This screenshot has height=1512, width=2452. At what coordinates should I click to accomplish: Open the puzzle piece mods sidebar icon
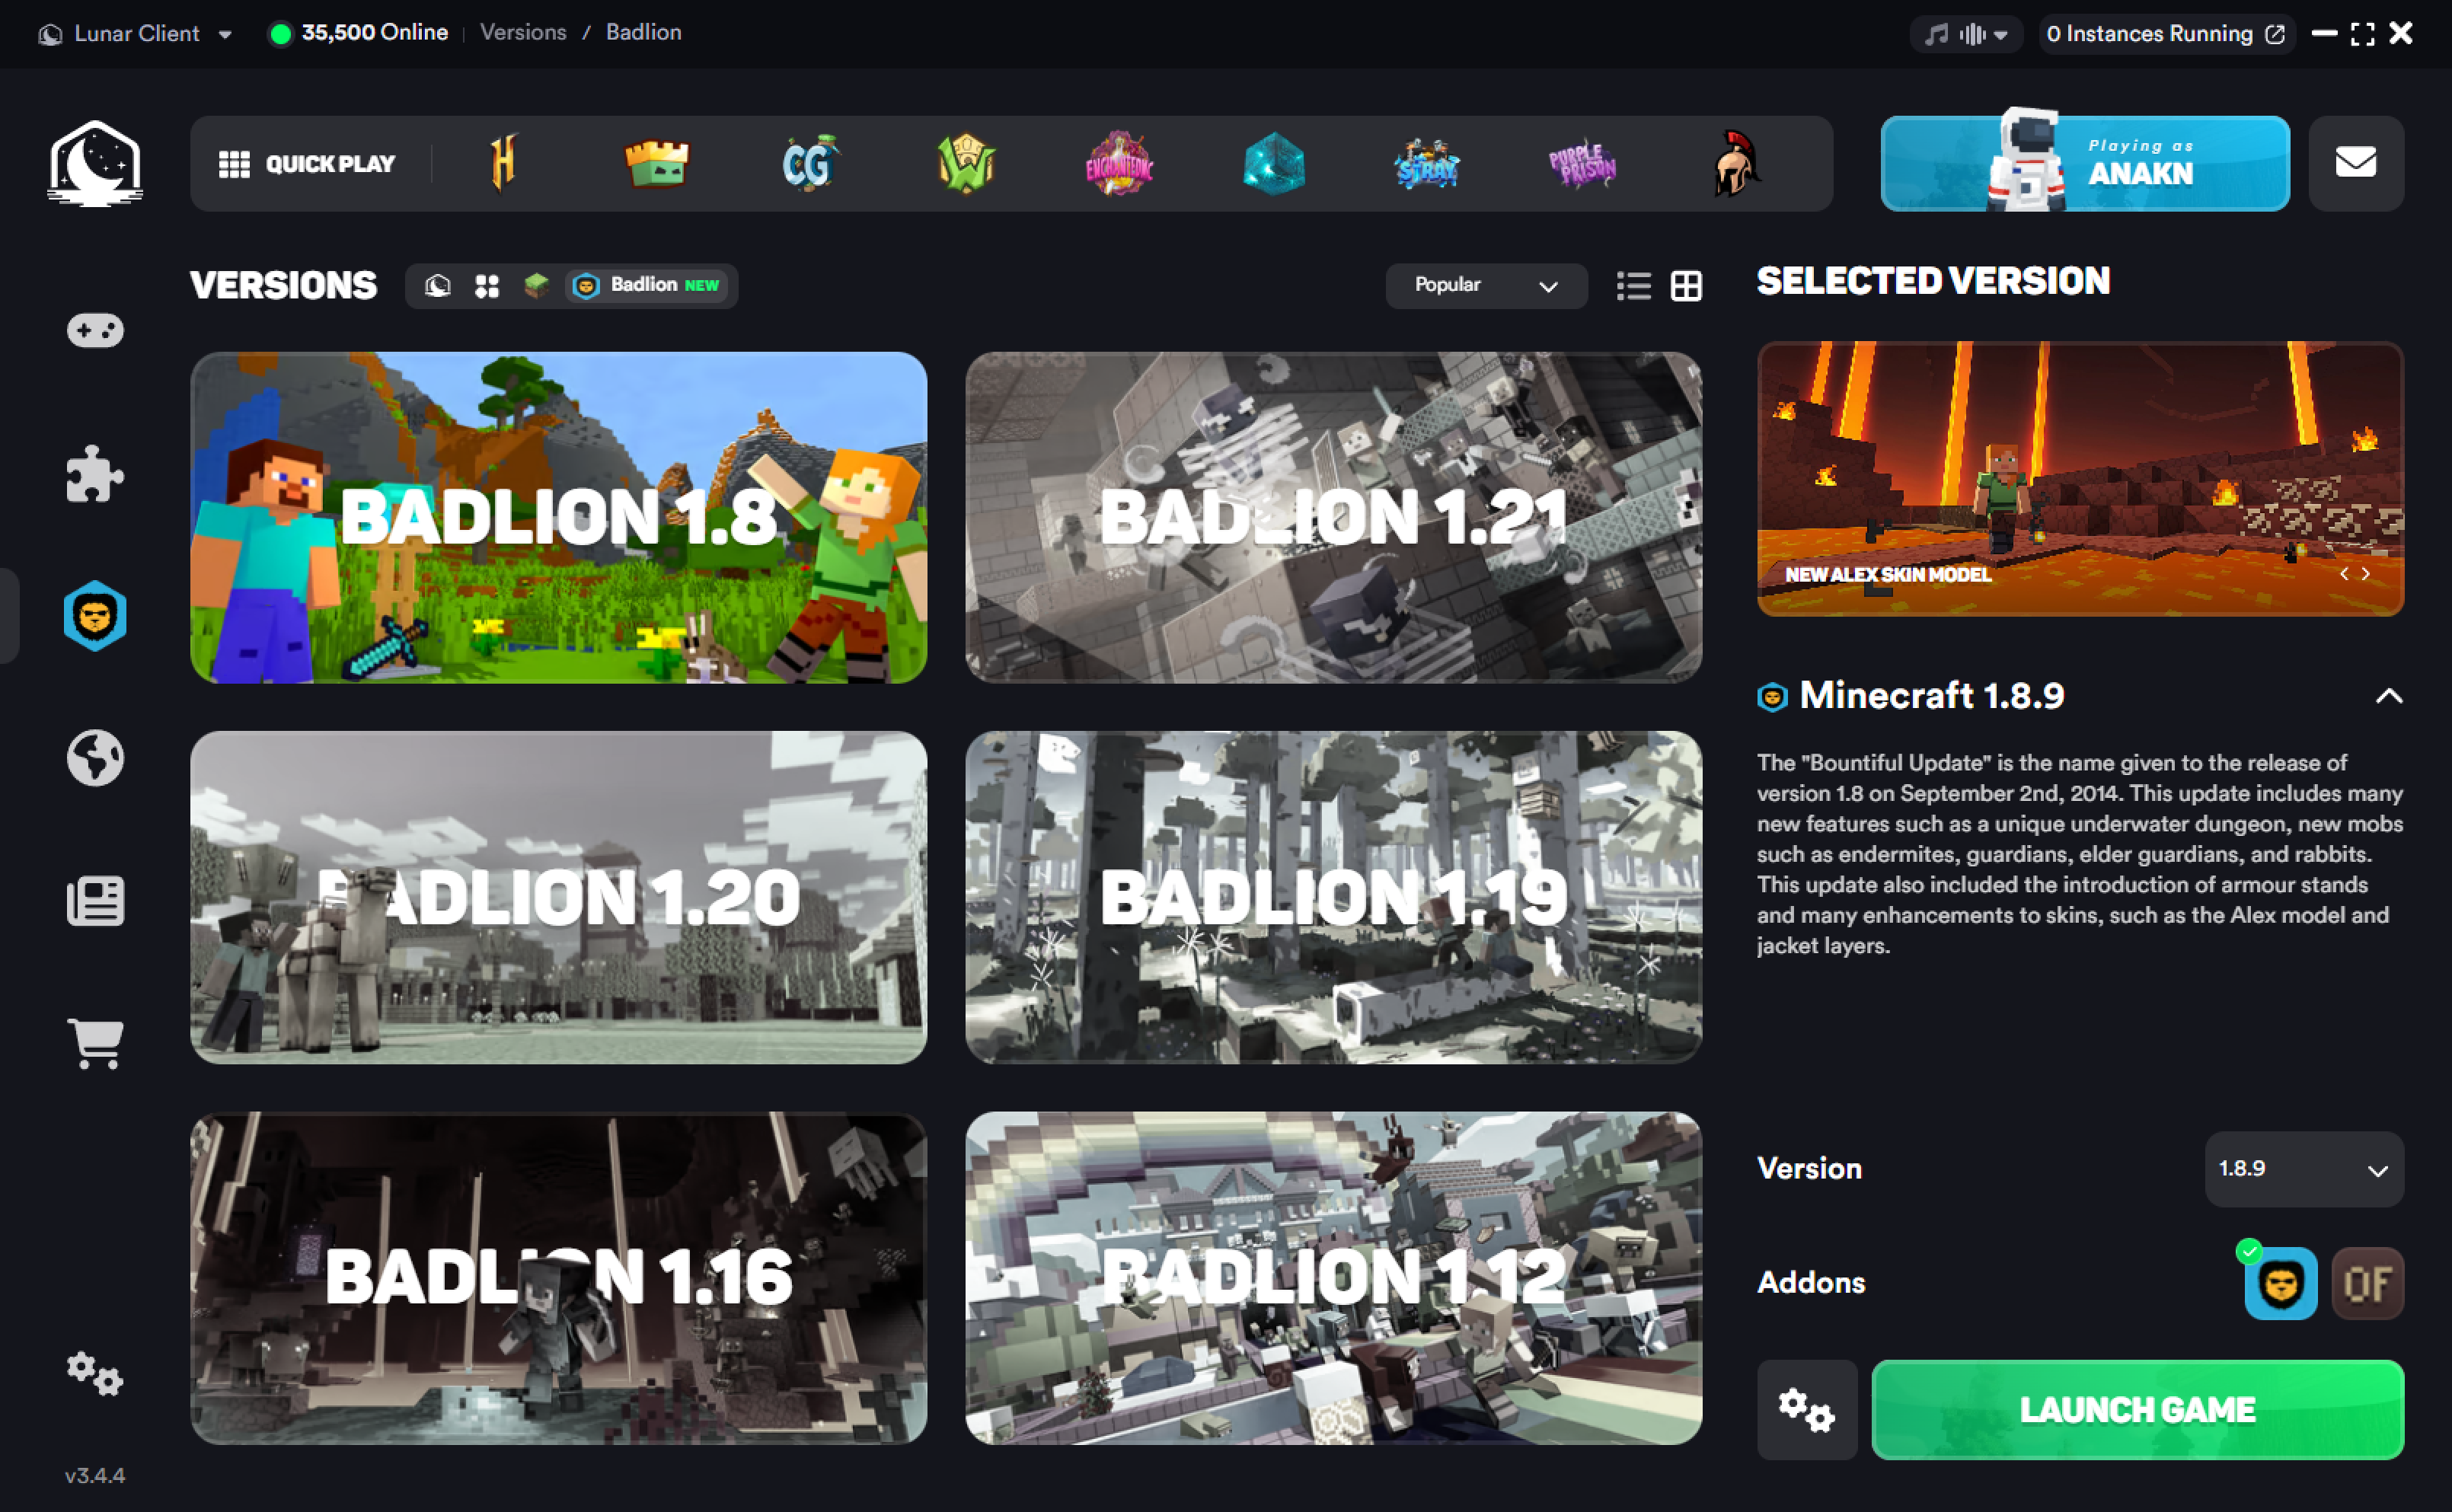[95, 473]
